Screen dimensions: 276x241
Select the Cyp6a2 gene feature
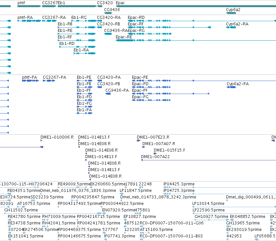tap(231, 13)
